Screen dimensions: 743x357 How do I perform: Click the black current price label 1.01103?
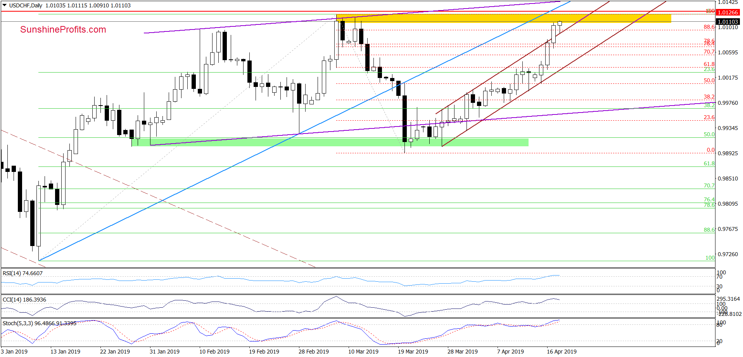tap(728, 22)
